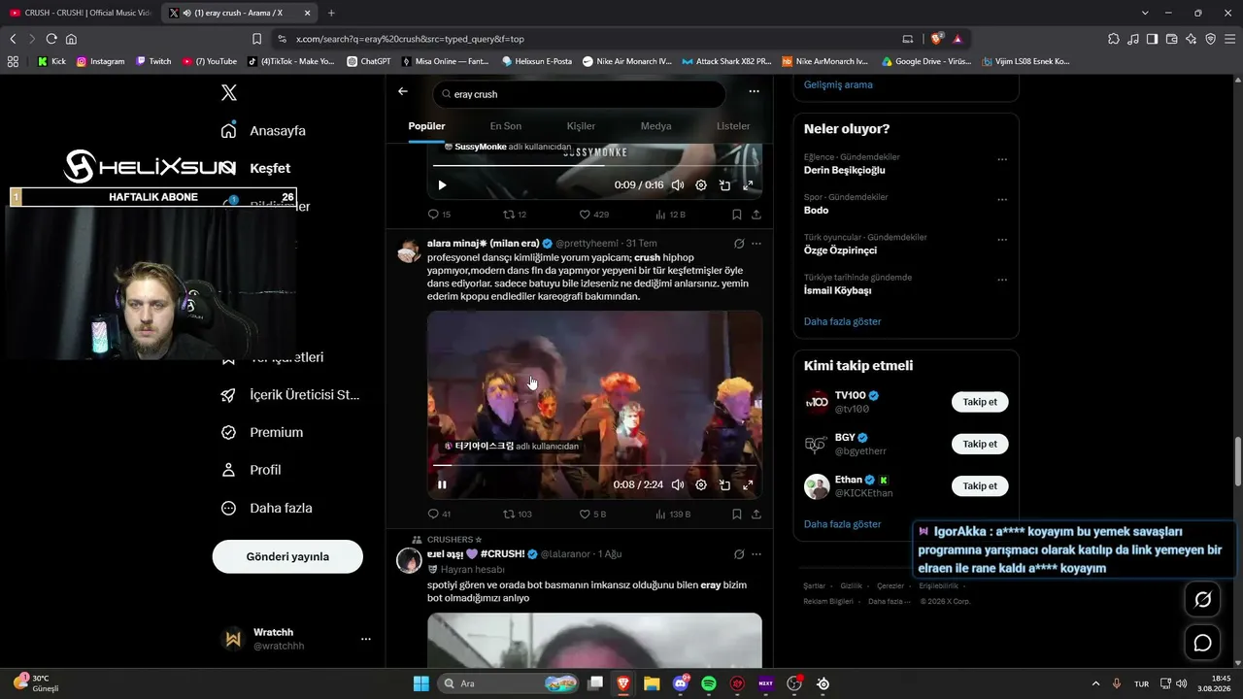Pause the alara minaj video

click(442, 484)
